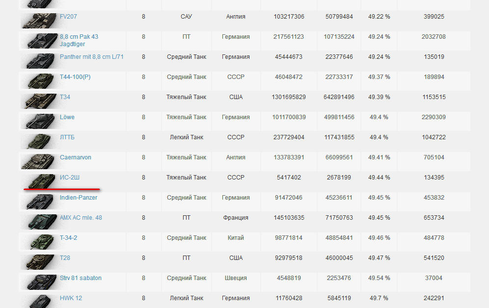Image resolution: width=489 pixels, height=308 pixels.
Task: Click 'США' in the T34 row
Action: pos(236,97)
